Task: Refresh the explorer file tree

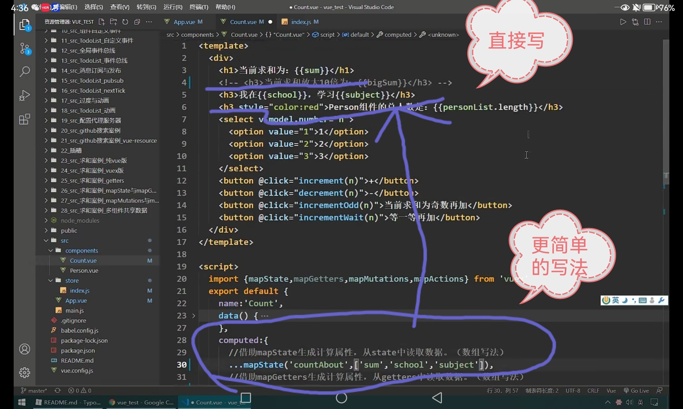Action: point(125,22)
